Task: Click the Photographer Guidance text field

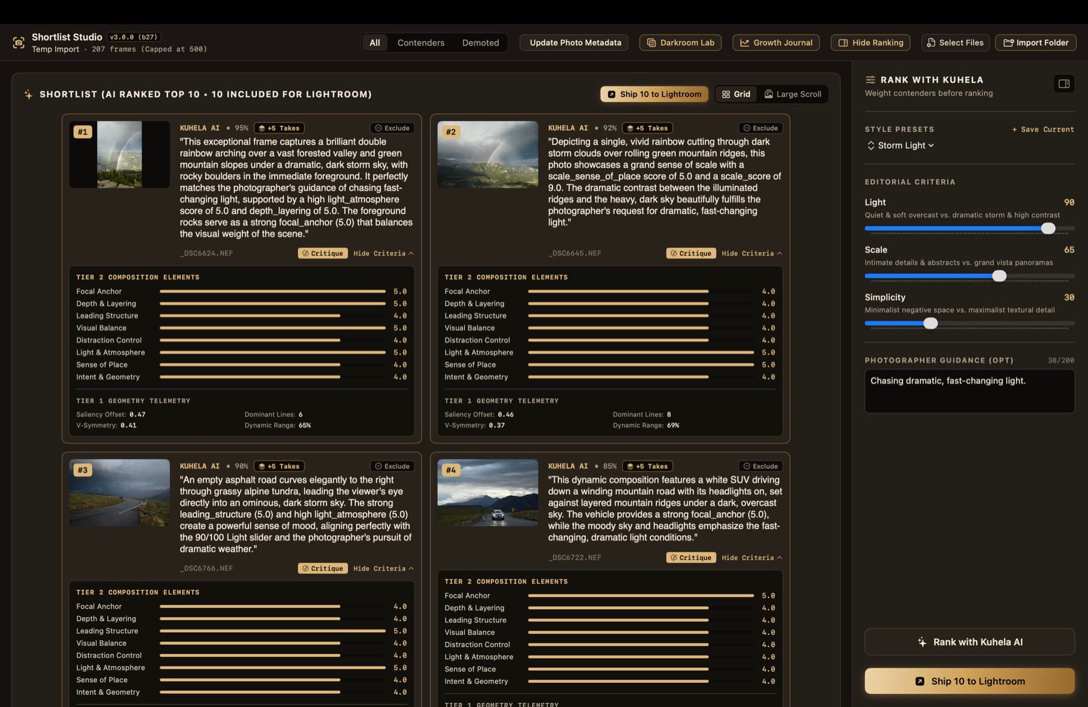Action: pos(970,391)
